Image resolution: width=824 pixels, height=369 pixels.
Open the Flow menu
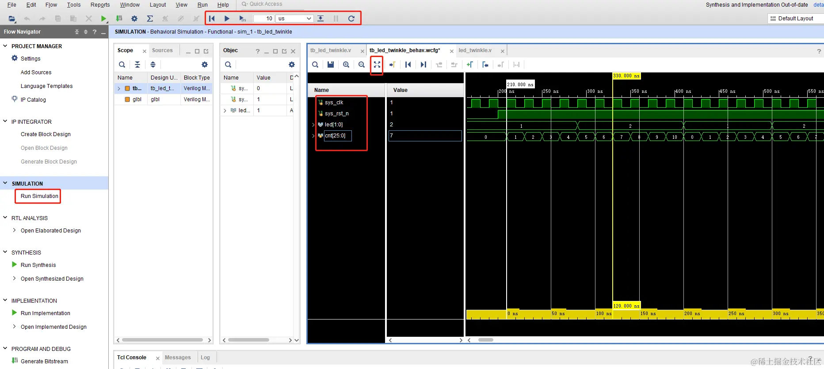pyautogui.click(x=51, y=5)
